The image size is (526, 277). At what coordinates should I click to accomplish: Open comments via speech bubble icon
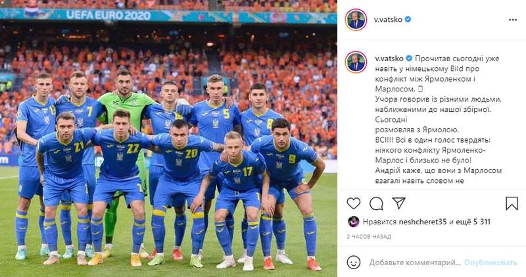(x=376, y=203)
